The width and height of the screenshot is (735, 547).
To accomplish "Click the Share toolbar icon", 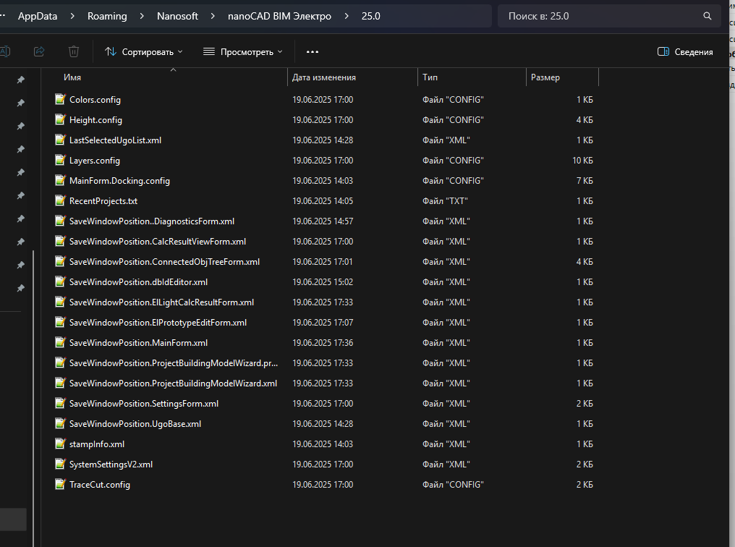I will click(39, 51).
